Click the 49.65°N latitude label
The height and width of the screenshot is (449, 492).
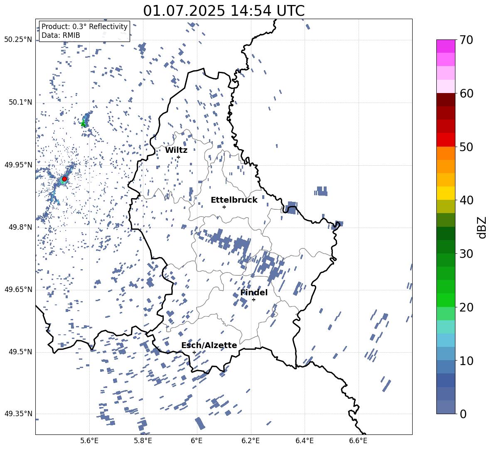(18, 289)
